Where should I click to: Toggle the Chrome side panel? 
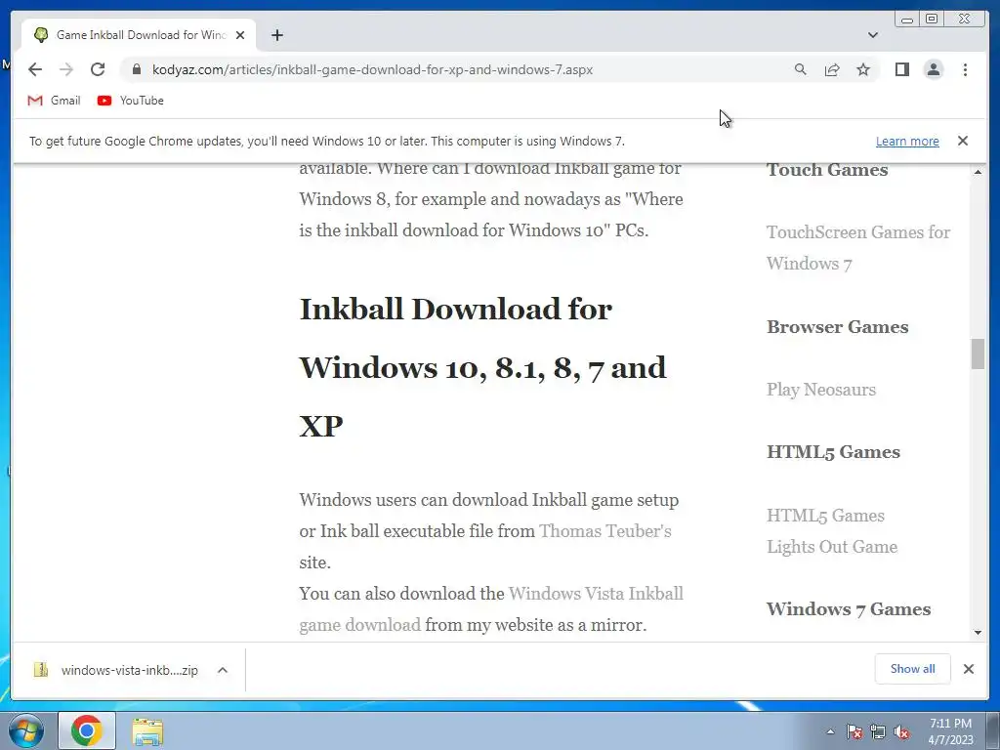(901, 69)
